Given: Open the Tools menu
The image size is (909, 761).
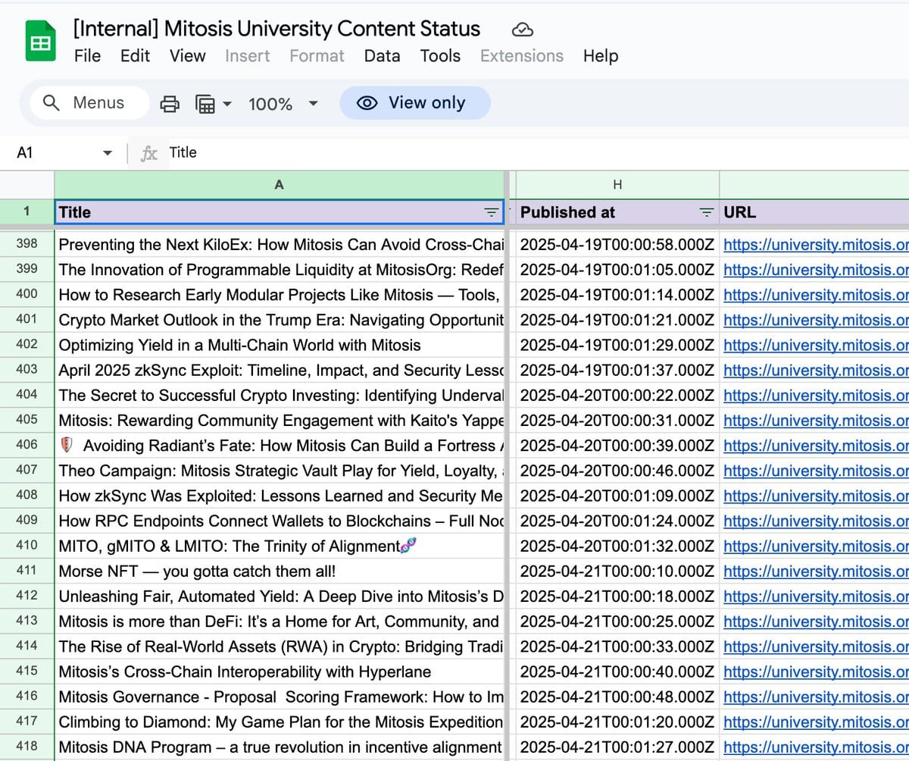Looking at the screenshot, I should 440,56.
